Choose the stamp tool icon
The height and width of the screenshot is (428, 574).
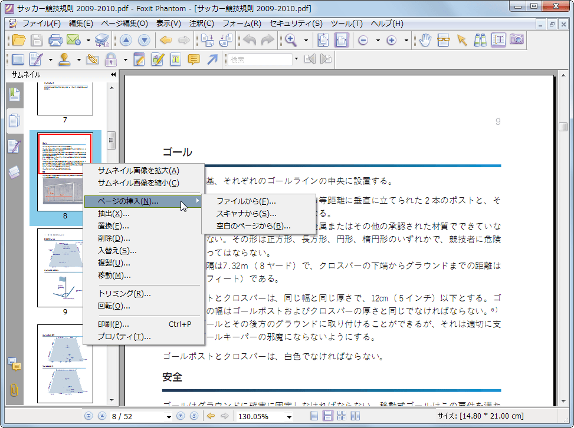point(65,59)
